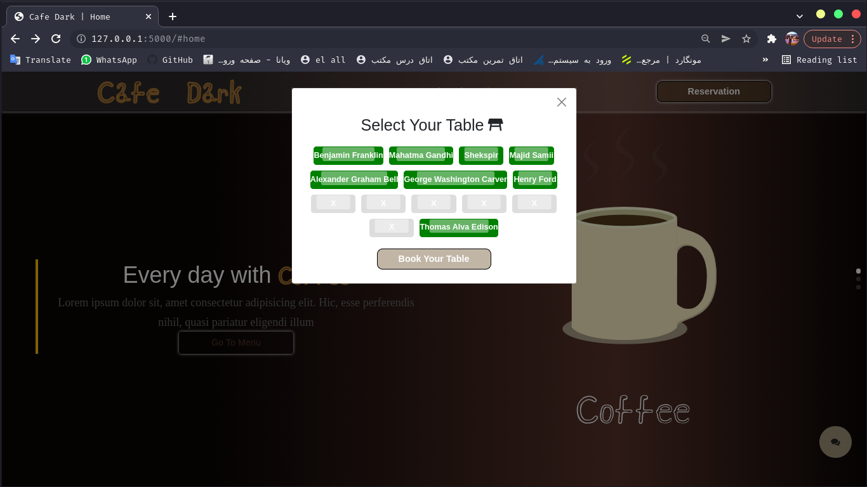Open the extensions puzzle icon

pos(772,39)
